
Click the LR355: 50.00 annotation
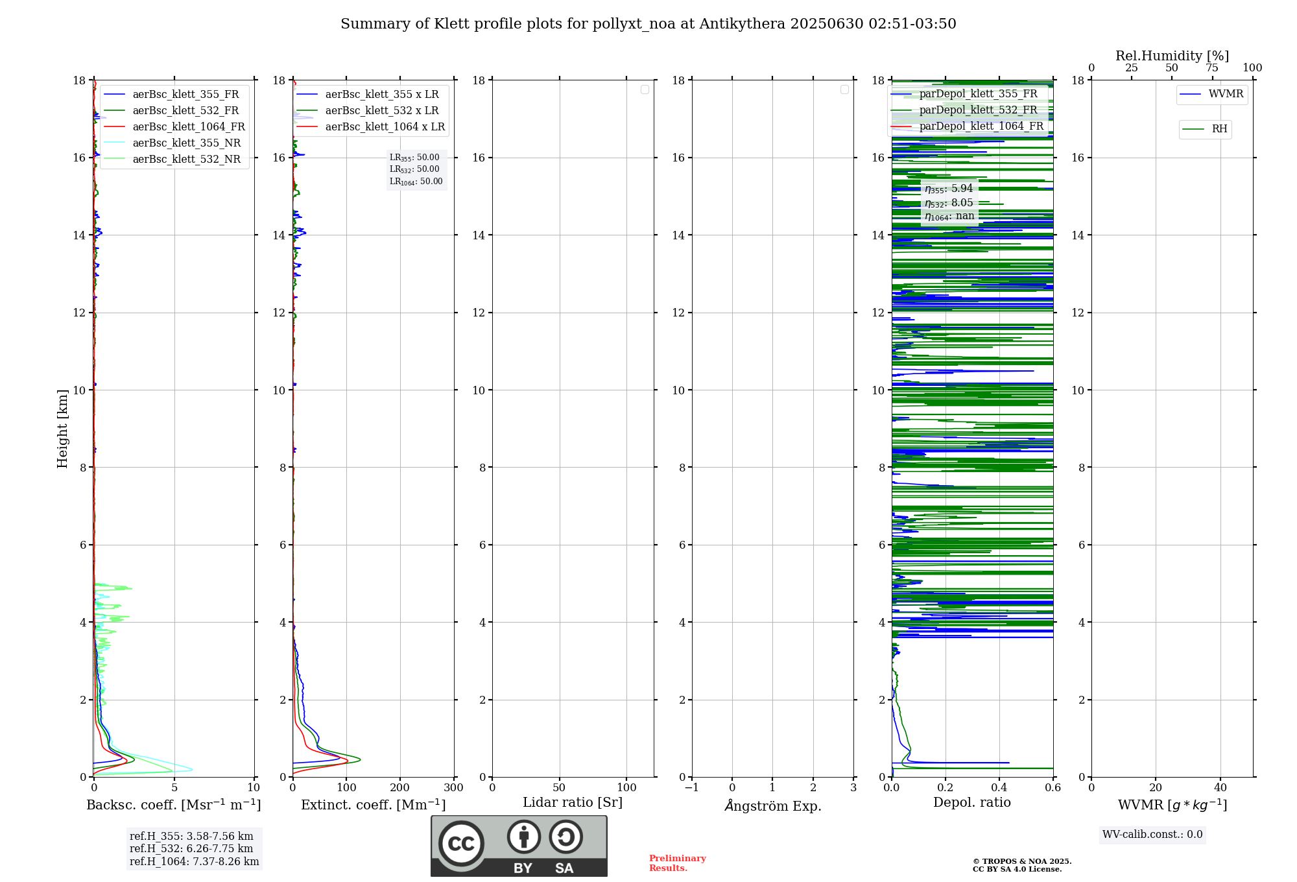pos(414,158)
